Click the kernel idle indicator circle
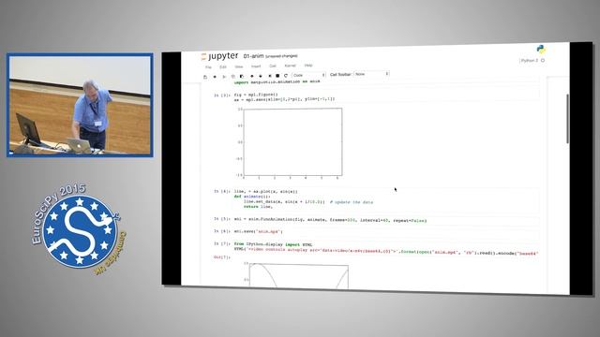The width and height of the screenshot is (600, 337). tap(543, 60)
